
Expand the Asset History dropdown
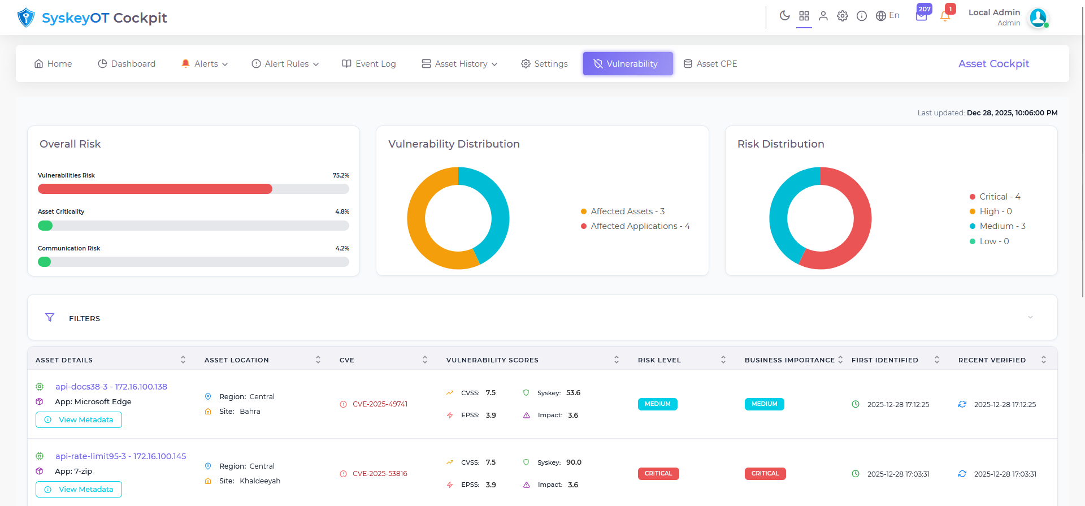click(459, 64)
